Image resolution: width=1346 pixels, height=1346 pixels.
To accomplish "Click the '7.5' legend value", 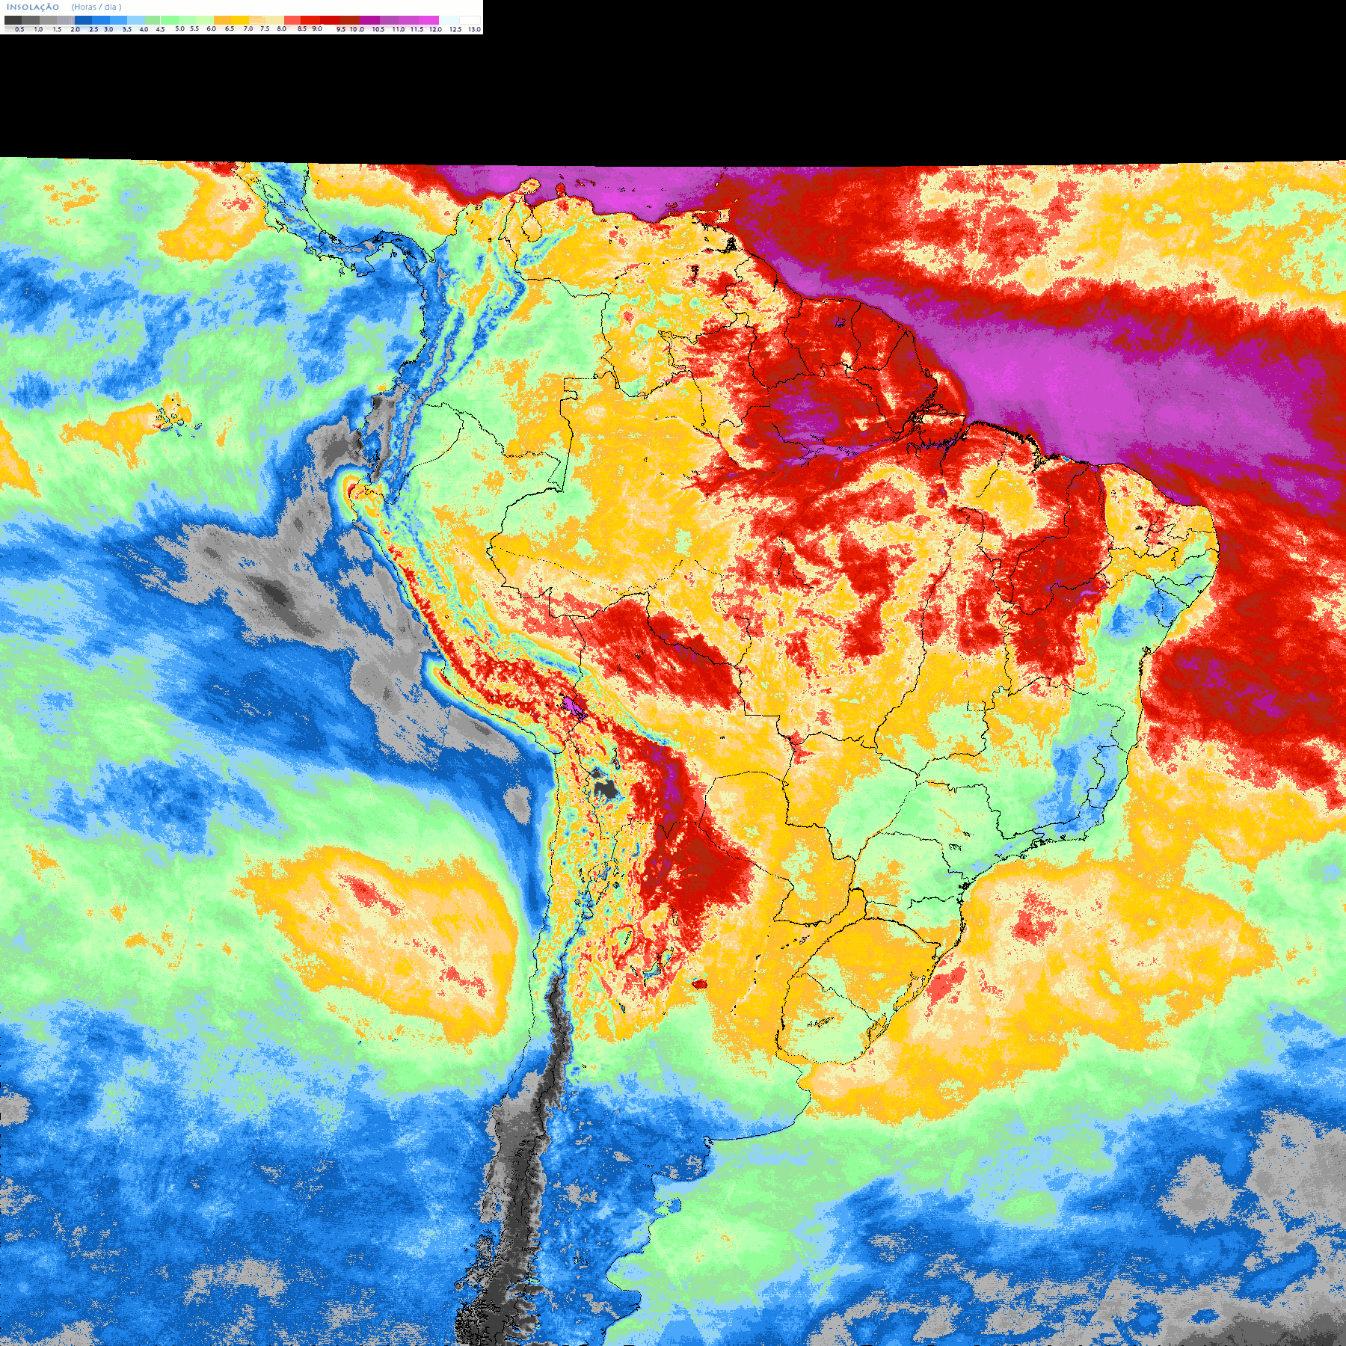I will 265,28.
